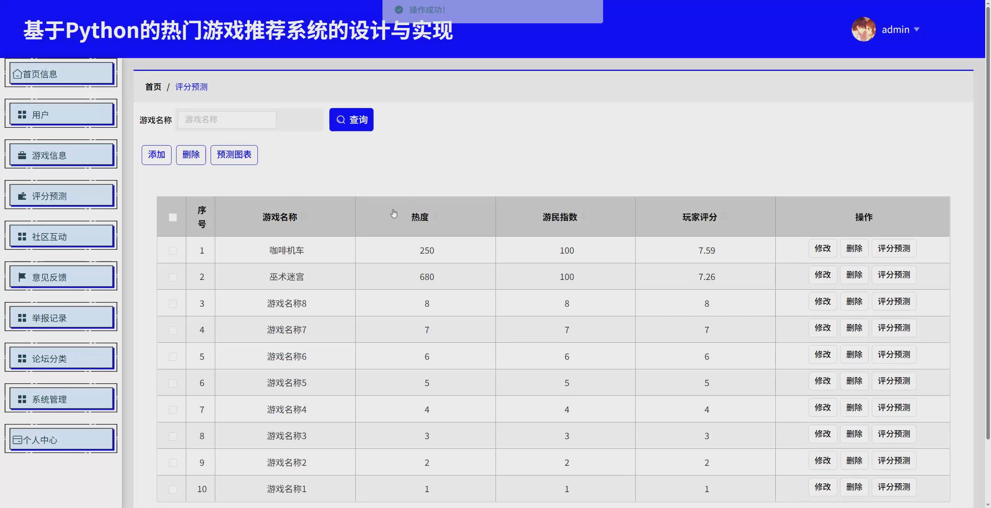Sort by 热度 column sort arrows
The image size is (991, 508).
(x=435, y=216)
